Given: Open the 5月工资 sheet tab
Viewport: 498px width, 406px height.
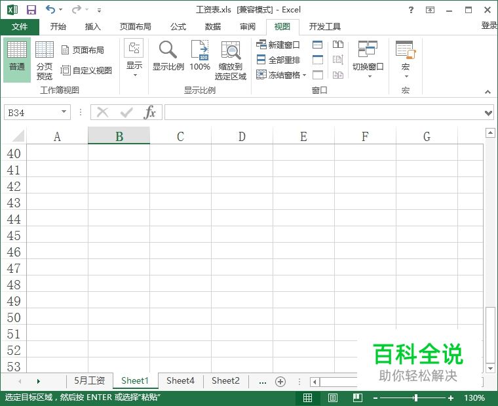Looking at the screenshot, I should coord(90,380).
